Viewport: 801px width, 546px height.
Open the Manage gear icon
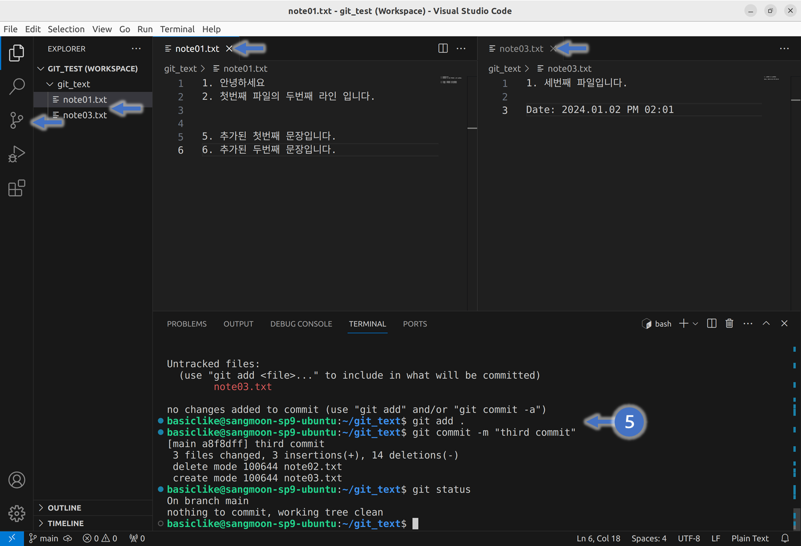tap(16, 513)
